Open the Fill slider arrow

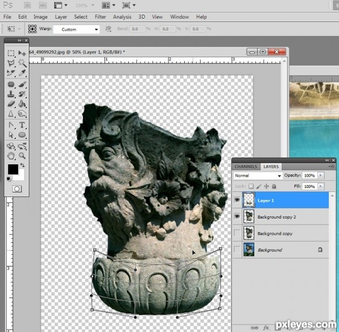[x=320, y=186]
